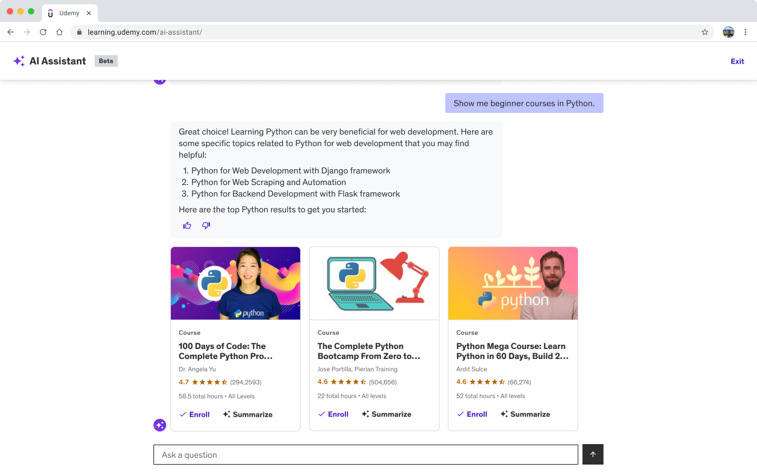Click the AI Assistant sparkle logo in header
Image resolution: width=757 pixels, height=473 pixels.
[19, 61]
